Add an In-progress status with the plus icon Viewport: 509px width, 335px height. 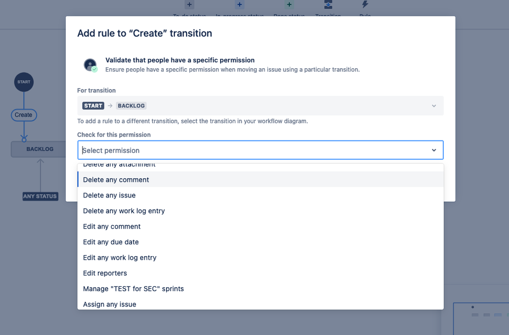(239, 5)
